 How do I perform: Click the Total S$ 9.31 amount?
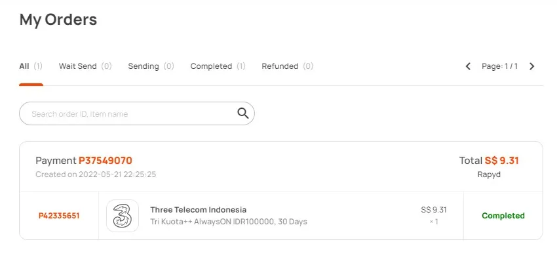point(489,161)
